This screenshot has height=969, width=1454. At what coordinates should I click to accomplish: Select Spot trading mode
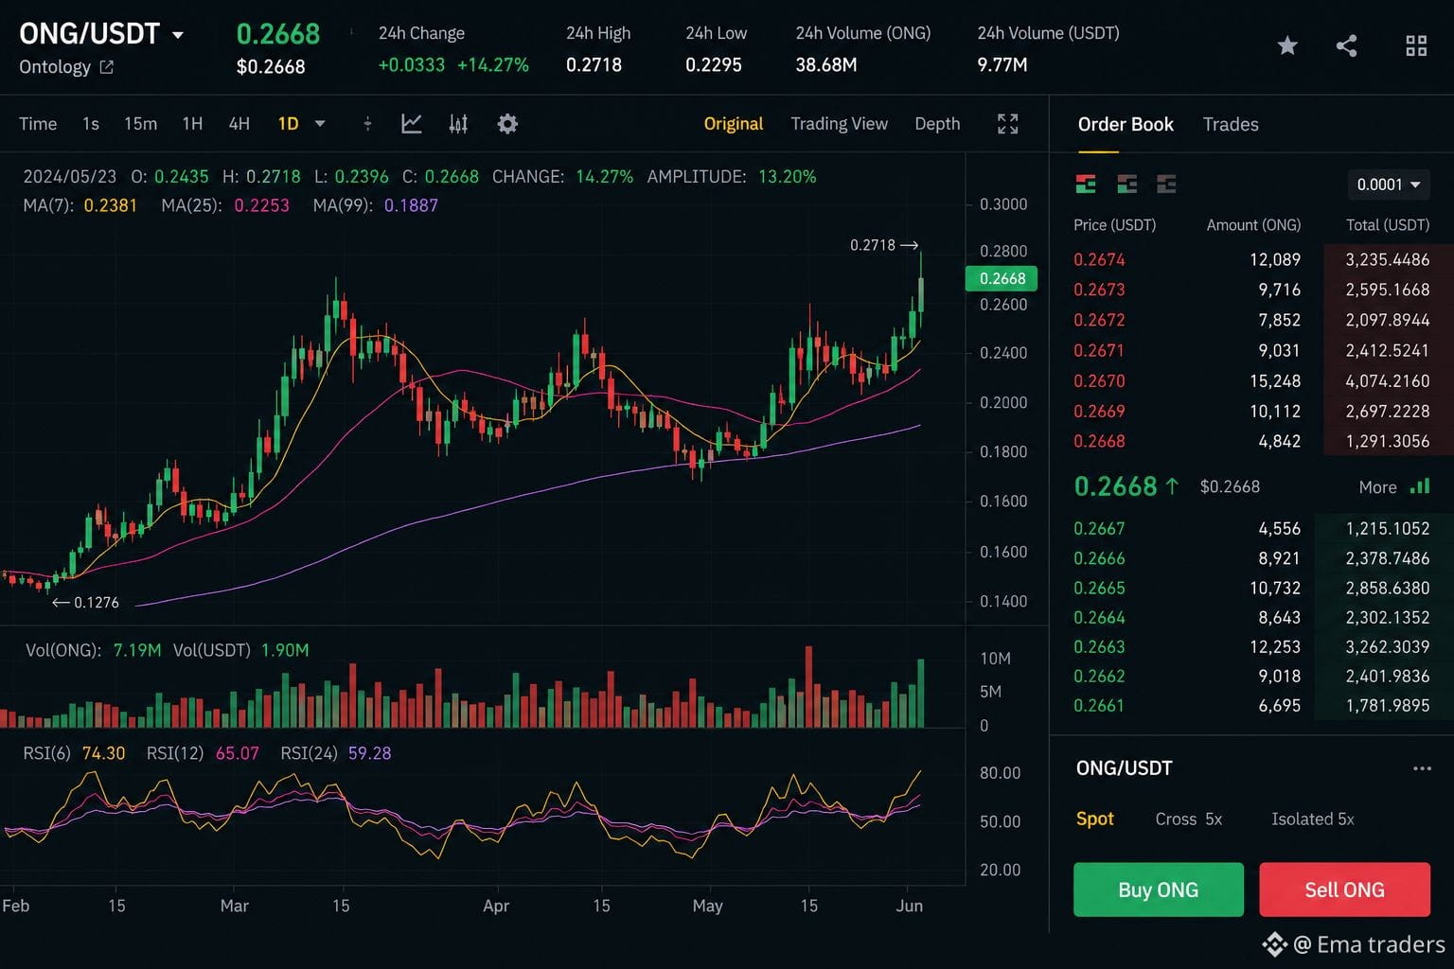1094,819
